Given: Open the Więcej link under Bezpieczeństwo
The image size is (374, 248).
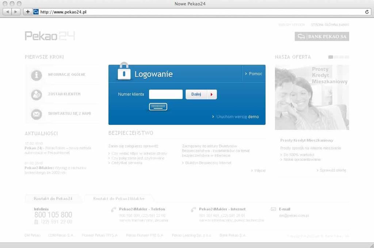Looking at the screenshot, I should (258, 171).
